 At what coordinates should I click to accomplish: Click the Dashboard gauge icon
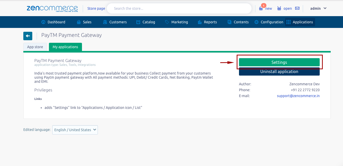coord(43,22)
